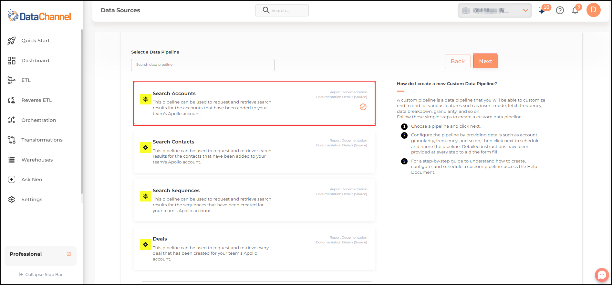Click the Transformations icon
The width and height of the screenshot is (612, 285).
click(x=12, y=140)
